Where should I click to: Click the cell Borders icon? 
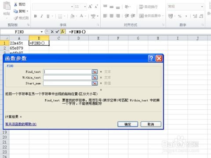click(60, 16)
